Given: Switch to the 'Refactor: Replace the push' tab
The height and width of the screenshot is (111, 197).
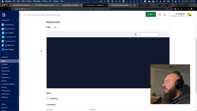Looking at the screenshot, I should (46, 5).
